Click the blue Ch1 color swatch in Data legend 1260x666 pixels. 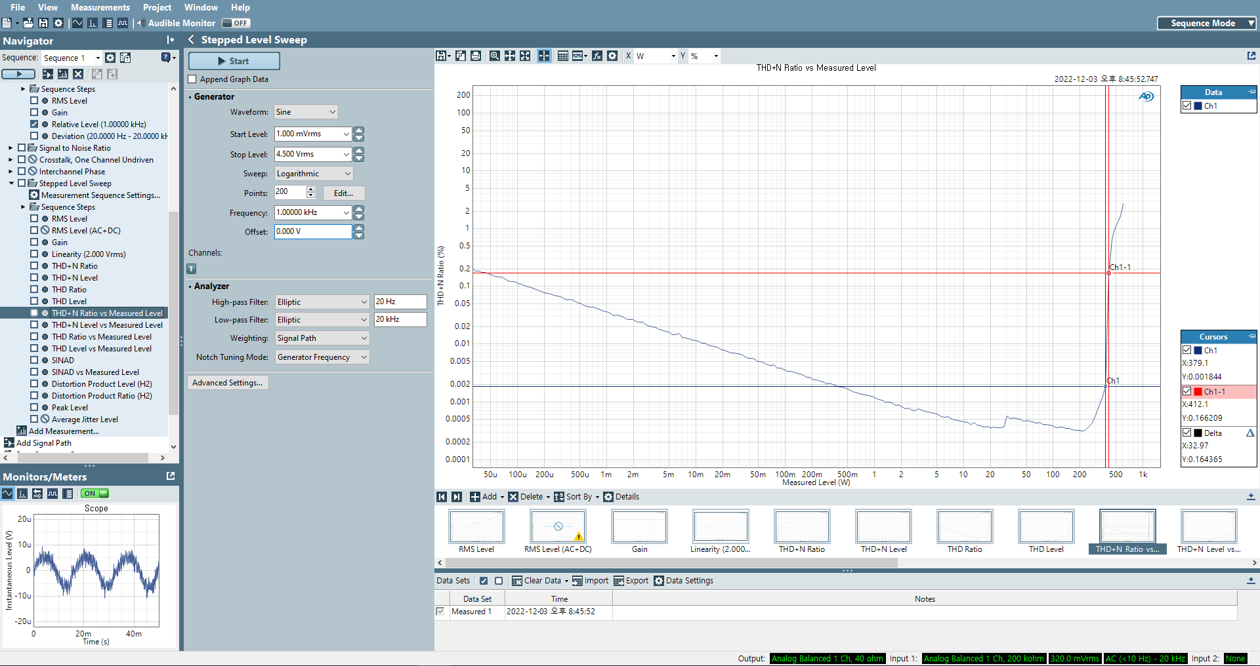click(x=1198, y=106)
